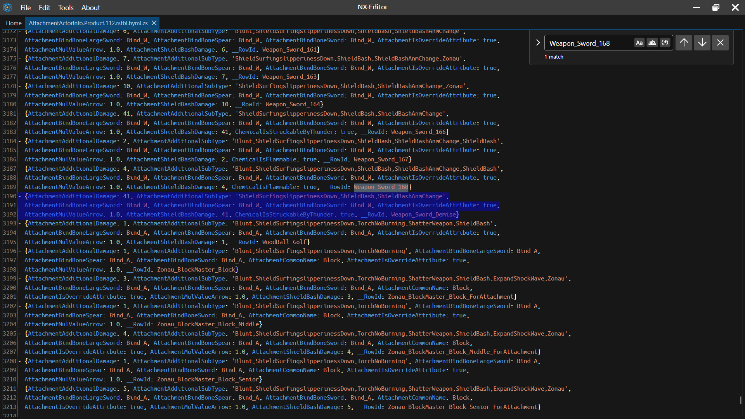Collapse the fold at line 3190
This screenshot has height=419, width=745.
20,196
